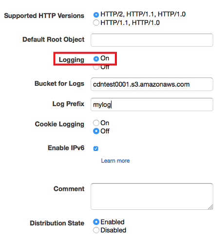Click the Logging label text
The image size is (224, 241).
tap(72, 60)
